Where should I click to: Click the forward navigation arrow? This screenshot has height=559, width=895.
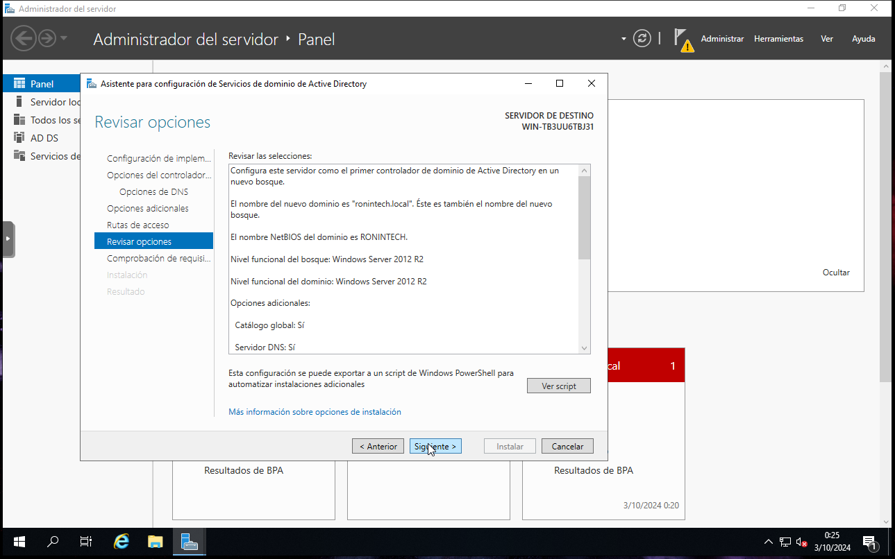coord(47,38)
